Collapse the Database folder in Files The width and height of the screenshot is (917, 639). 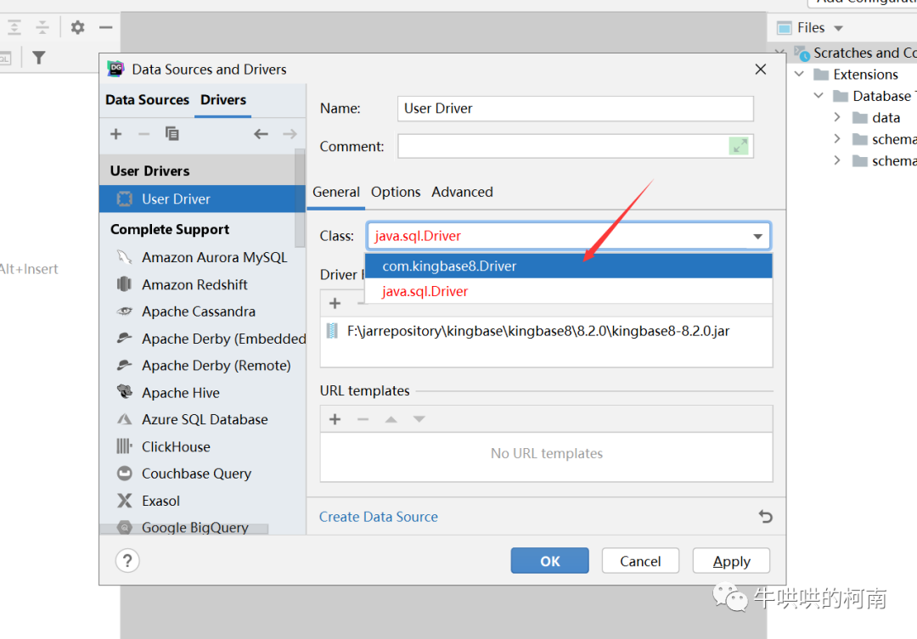819,96
